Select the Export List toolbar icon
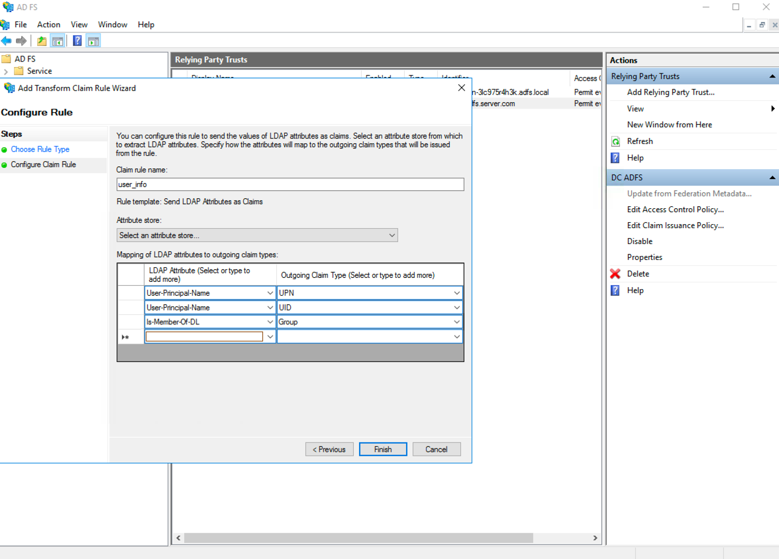The image size is (779, 559). pyautogui.click(x=41, y=40)
